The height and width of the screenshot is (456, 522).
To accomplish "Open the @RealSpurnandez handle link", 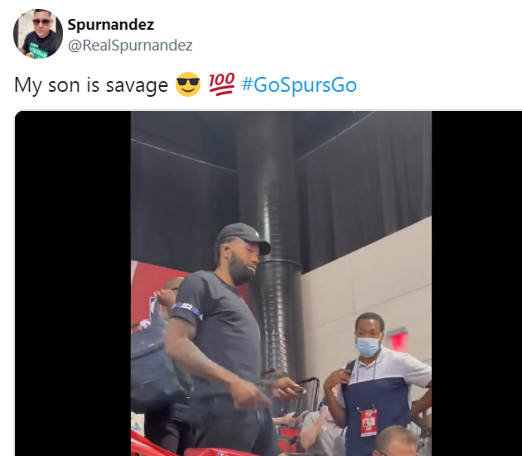I will click(130, 46).
